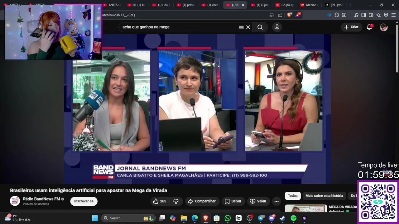The width and height of the screenshot is (399, 224).
Task: Toggle the browser sidebar panel icon
Action: [x=363, y=15]
